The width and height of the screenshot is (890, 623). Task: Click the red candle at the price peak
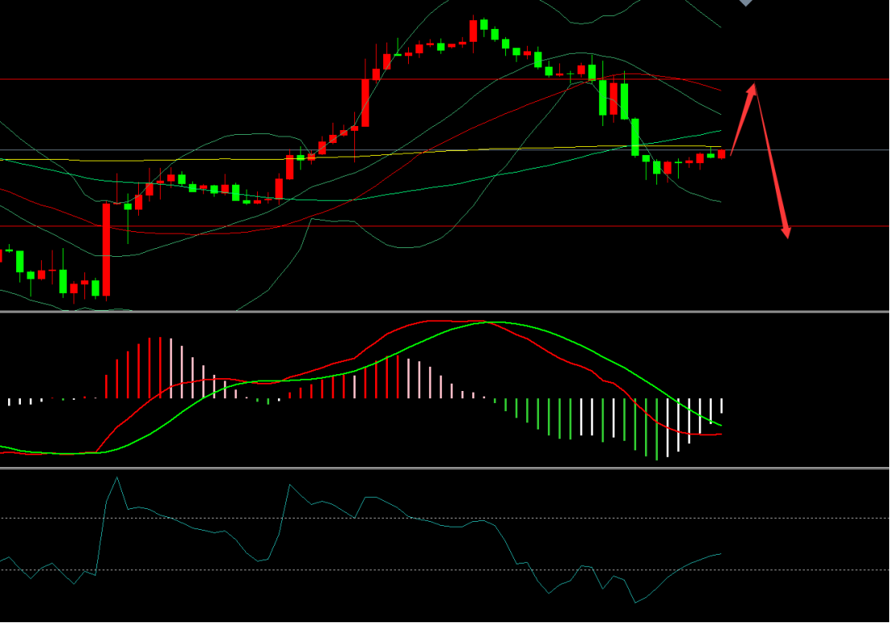point(473,31)
